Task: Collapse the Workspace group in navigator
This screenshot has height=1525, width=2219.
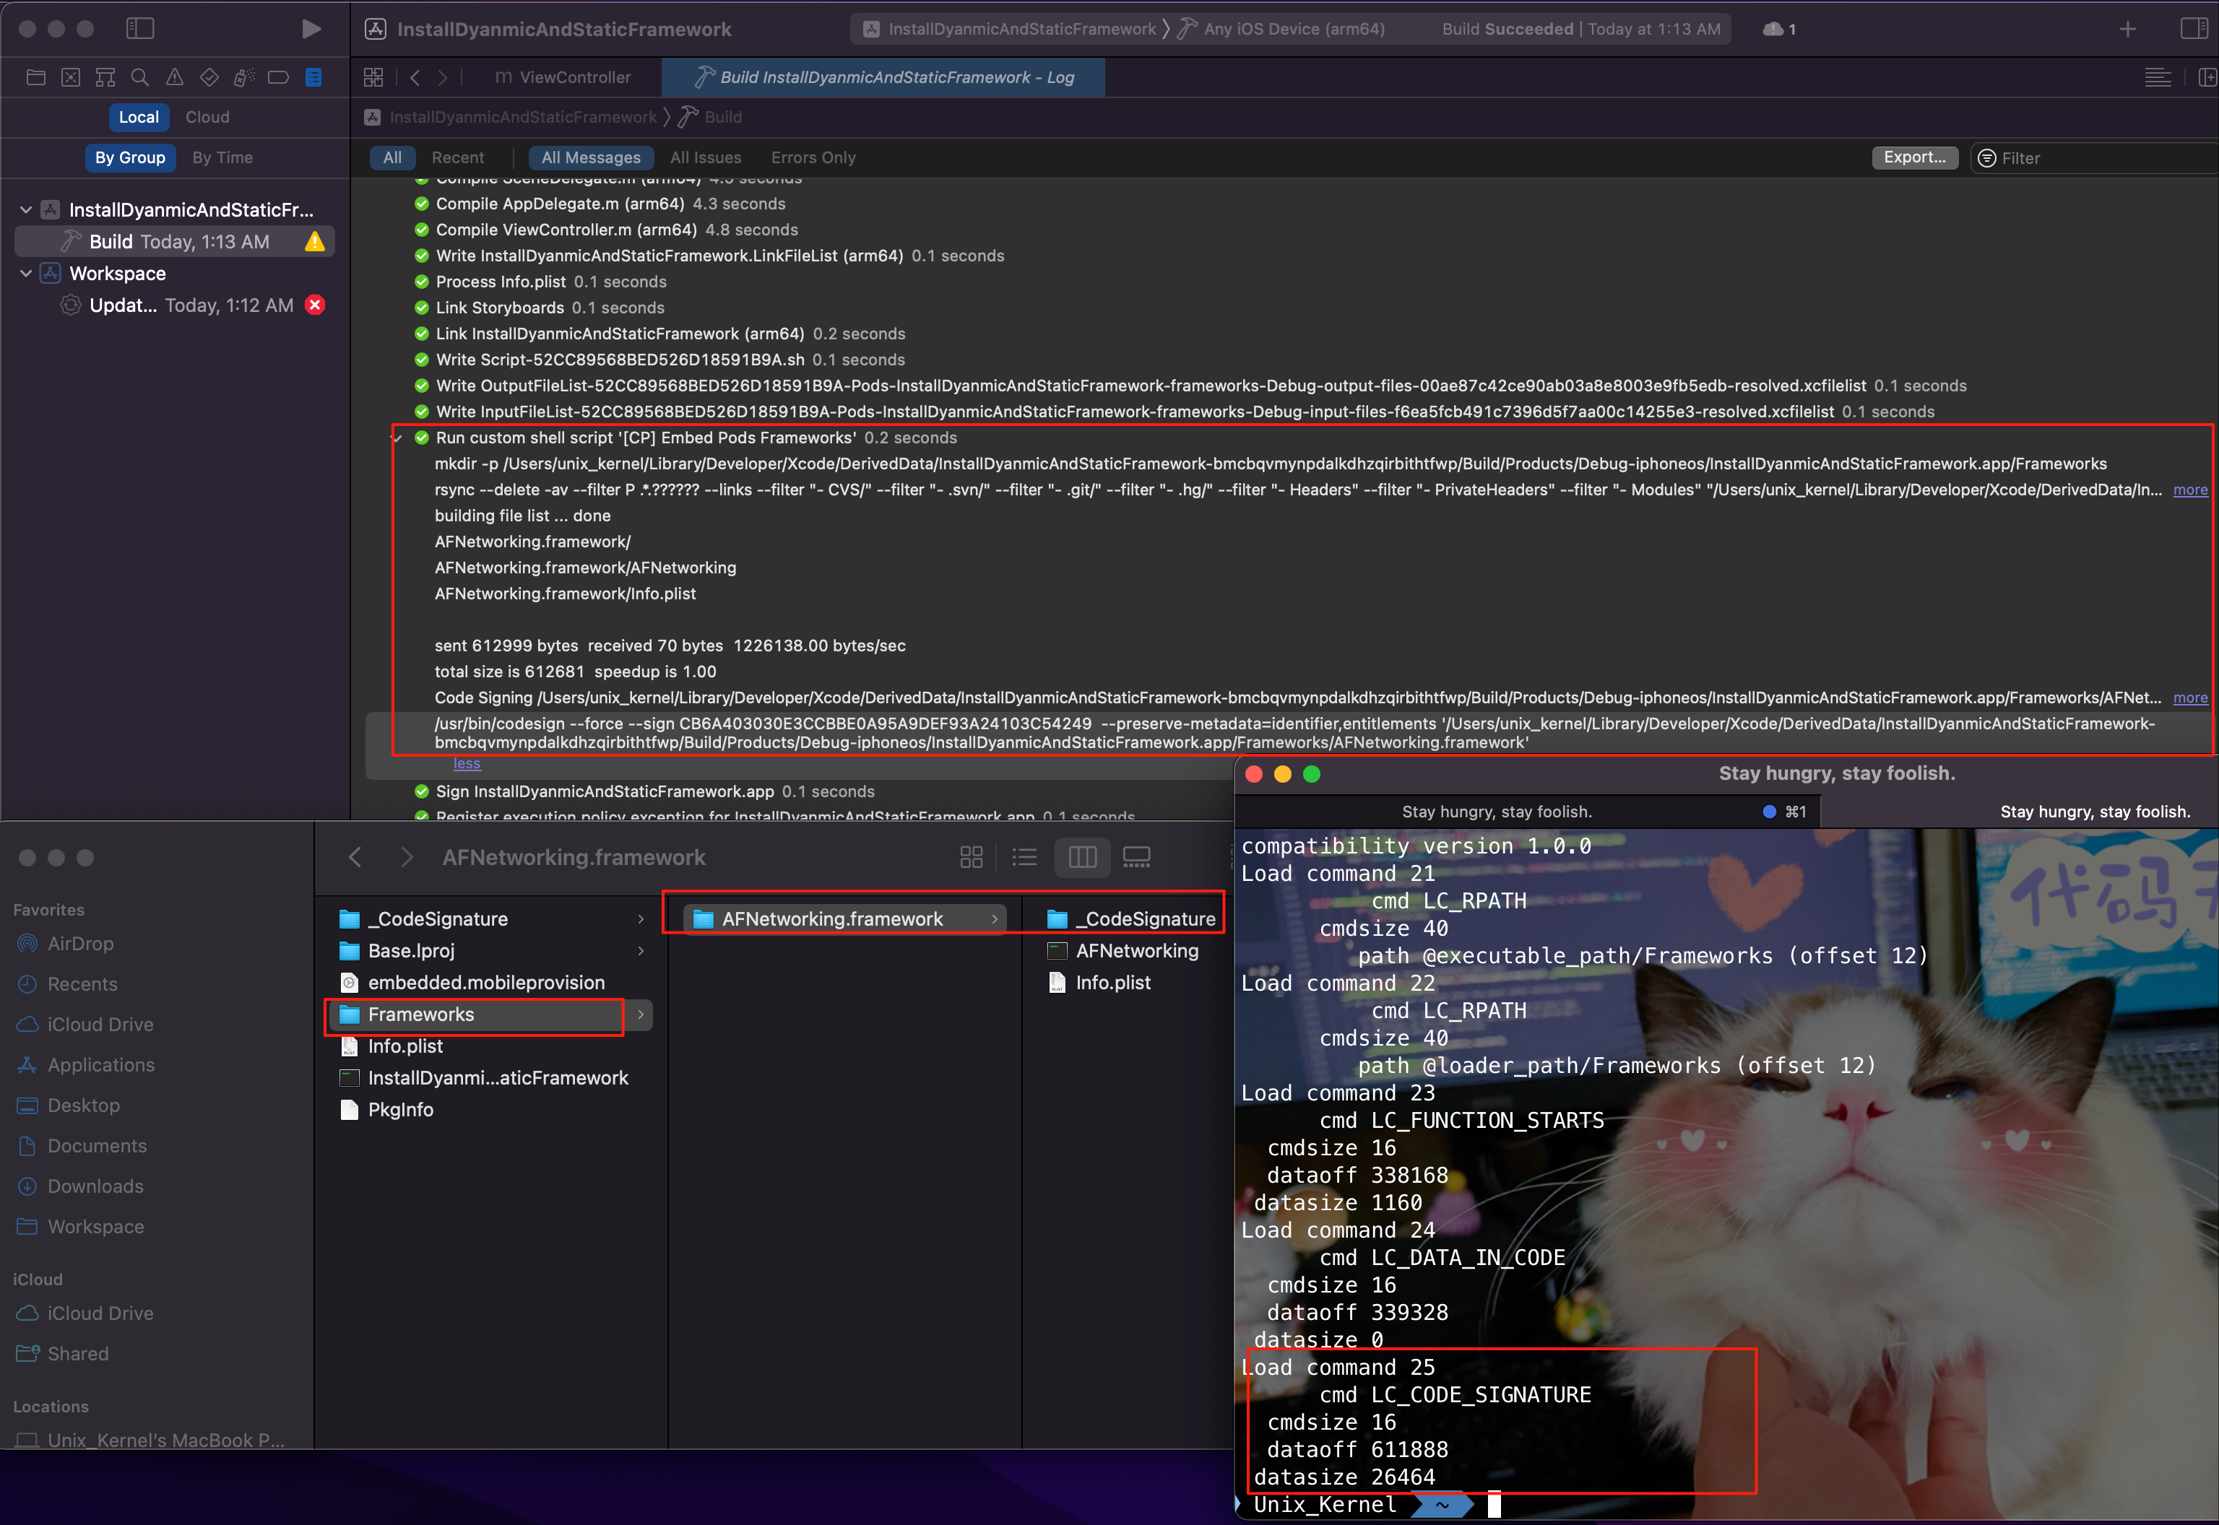Action: point(26,273)
